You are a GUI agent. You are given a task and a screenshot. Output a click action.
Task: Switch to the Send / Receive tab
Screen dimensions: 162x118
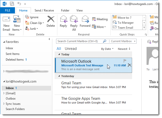pos(44,10)
